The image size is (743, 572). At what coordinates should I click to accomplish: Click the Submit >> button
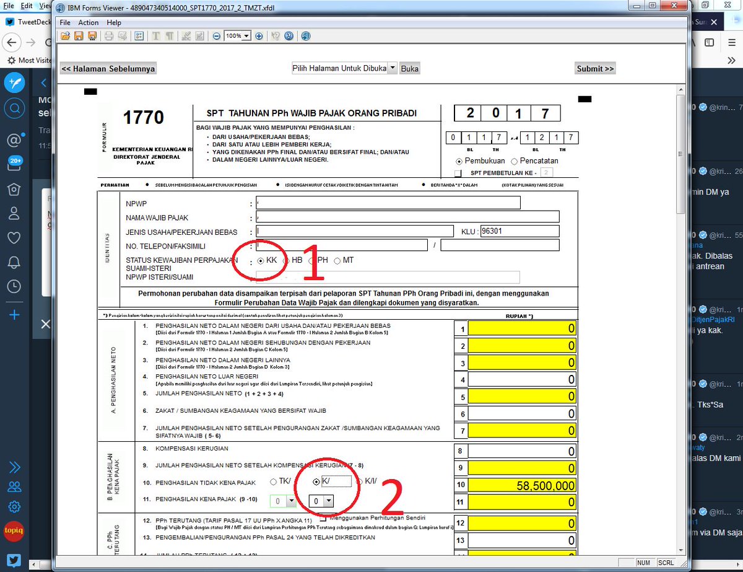point(595,68)
